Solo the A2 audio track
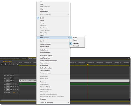132x106 pixels. 15,87
